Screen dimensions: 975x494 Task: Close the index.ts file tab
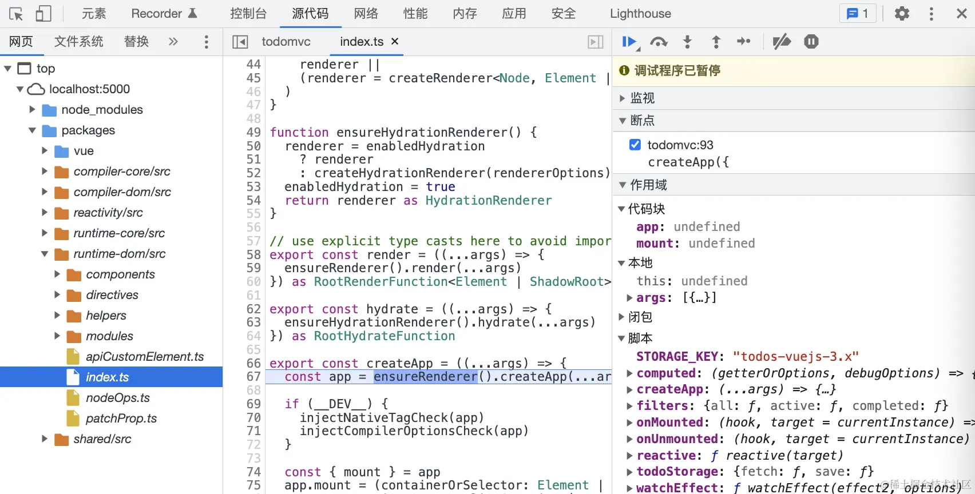click(x=395, y=41)
